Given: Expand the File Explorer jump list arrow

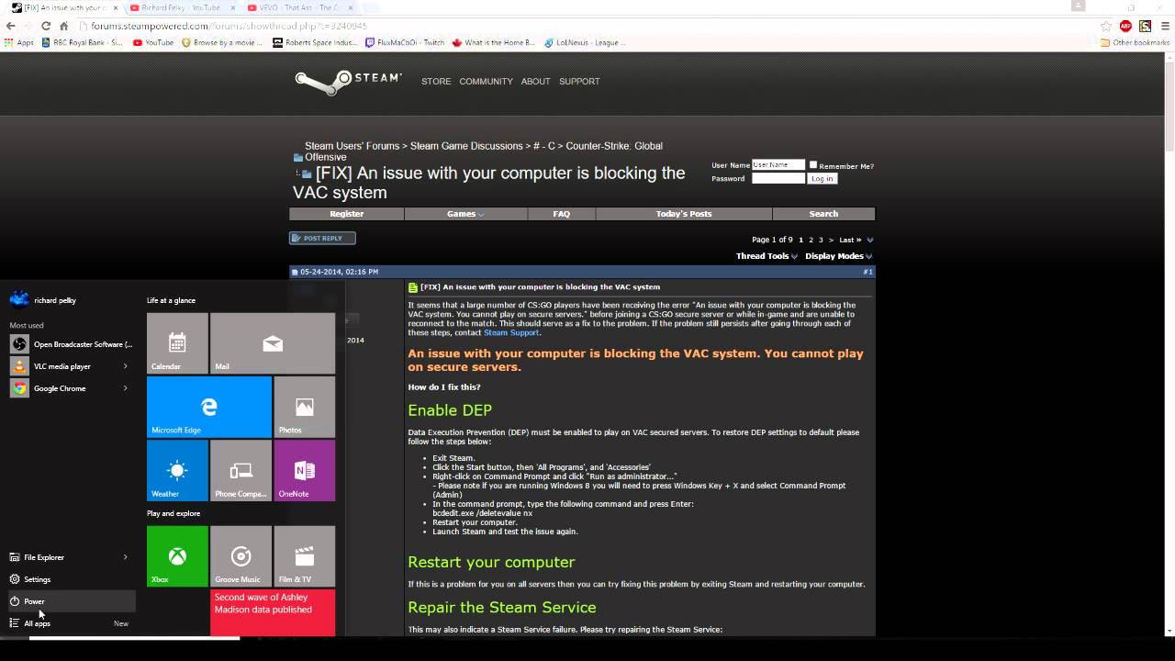Looking at the screenshot, I should pos(126,557).
